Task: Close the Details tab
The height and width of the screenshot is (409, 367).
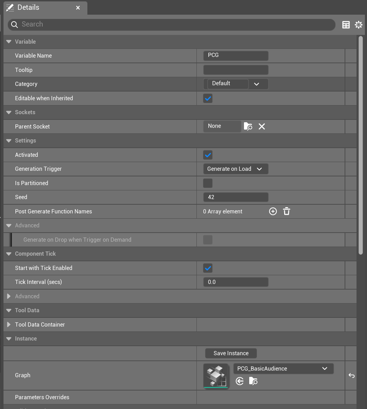Action: tap(78, 8)
